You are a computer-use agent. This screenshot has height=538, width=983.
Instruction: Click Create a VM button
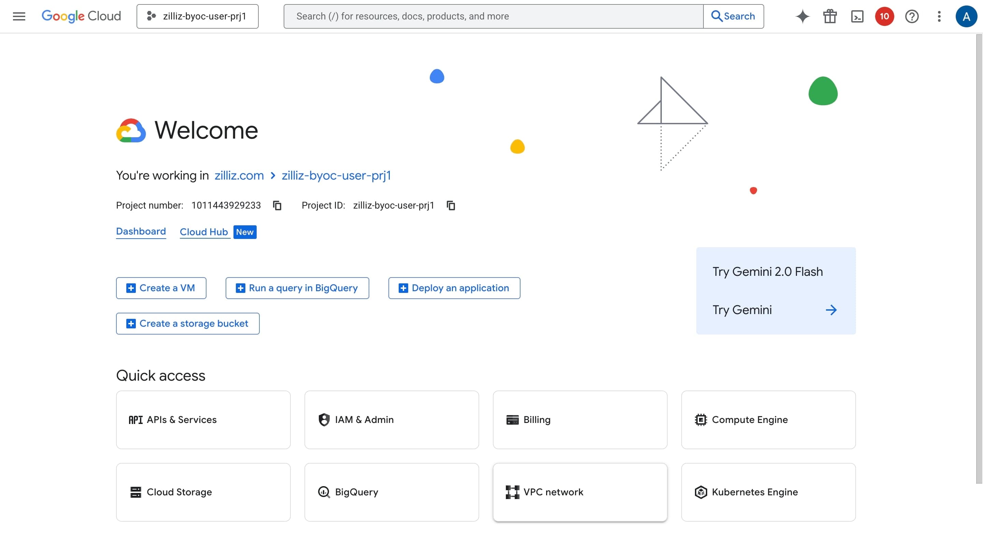coord(161,288)
